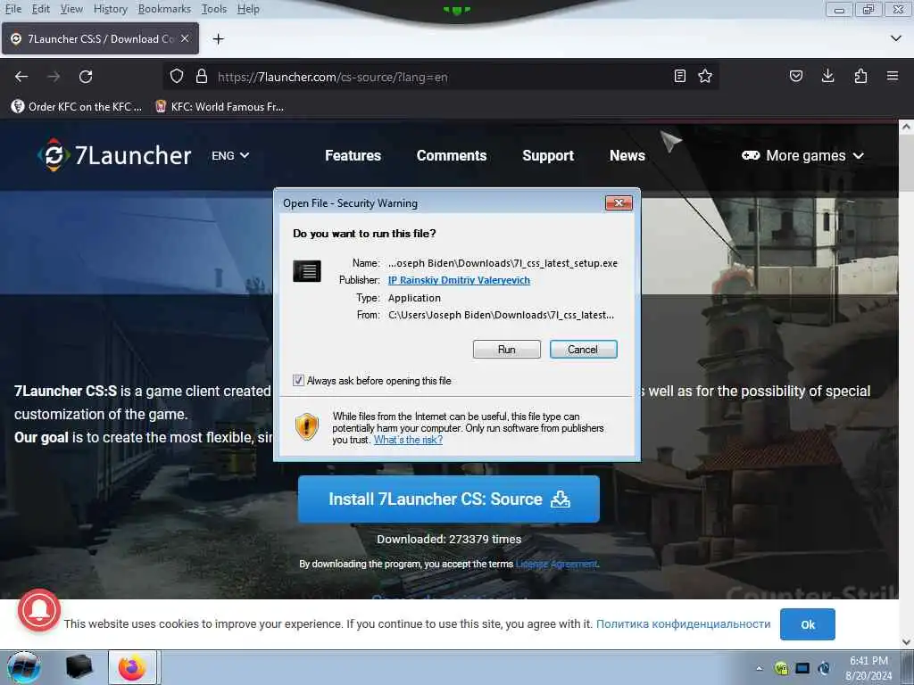Viewport: 914px width, 685px height.
Task: Bookmark this page with the star icon
Action: (705, 77)
